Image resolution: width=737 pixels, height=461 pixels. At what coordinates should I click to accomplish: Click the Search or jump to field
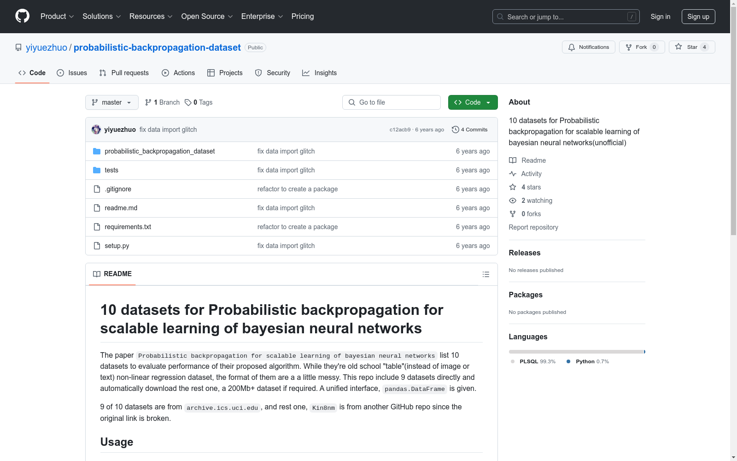566,17
